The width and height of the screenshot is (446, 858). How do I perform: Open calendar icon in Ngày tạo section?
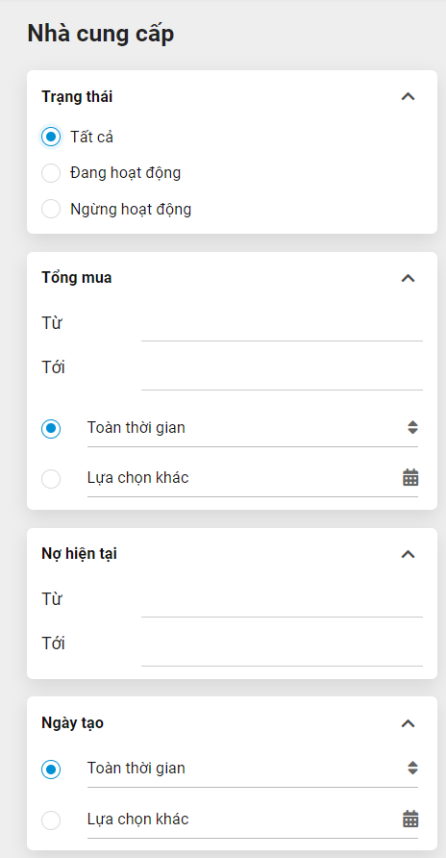click(x=410, y=820)
